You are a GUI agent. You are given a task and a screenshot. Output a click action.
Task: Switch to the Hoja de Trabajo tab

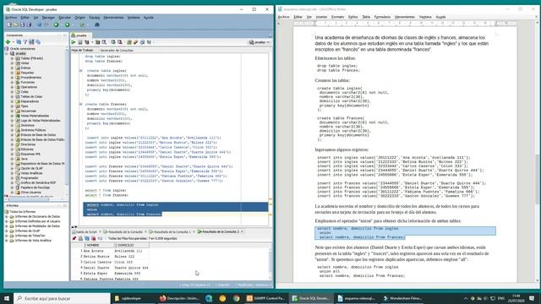click(x=83, y=51)
